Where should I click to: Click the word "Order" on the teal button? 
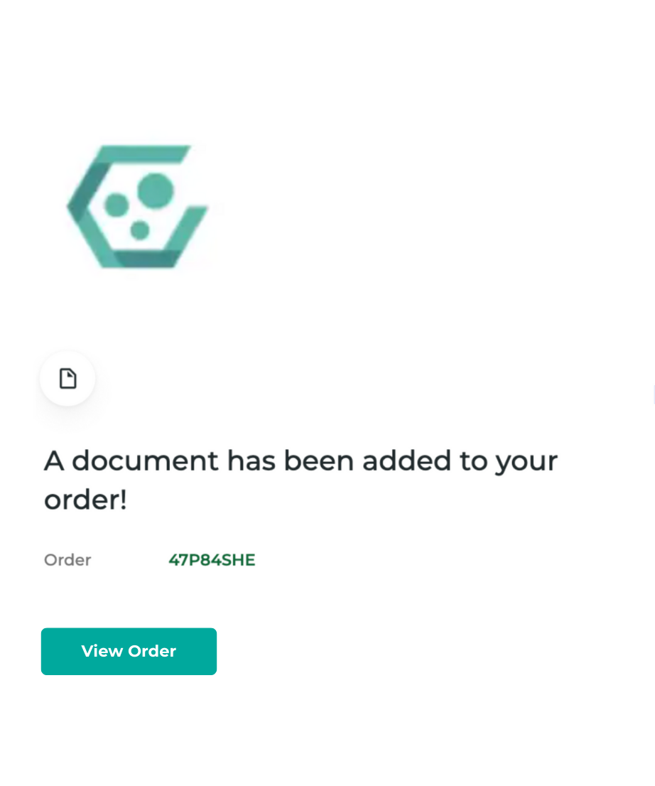[152, 651]
